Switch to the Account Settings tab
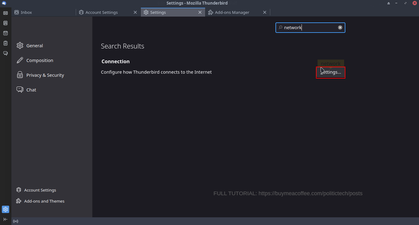419x225 pixels. point(109,12)
